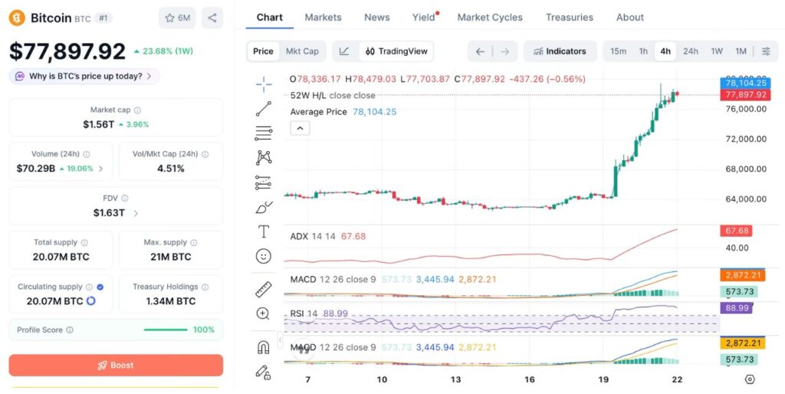Open the share options icon
This screenshot has width=785, height=394.
212,18
